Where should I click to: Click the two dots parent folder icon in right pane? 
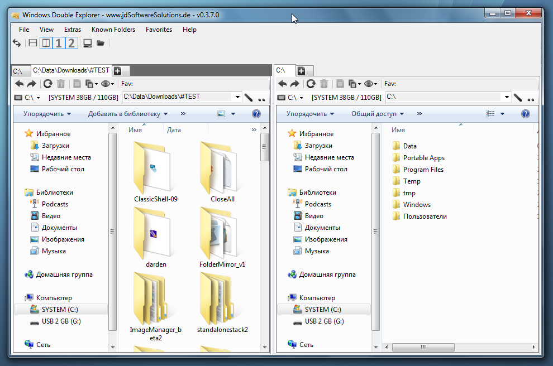(x=531, y=99)
